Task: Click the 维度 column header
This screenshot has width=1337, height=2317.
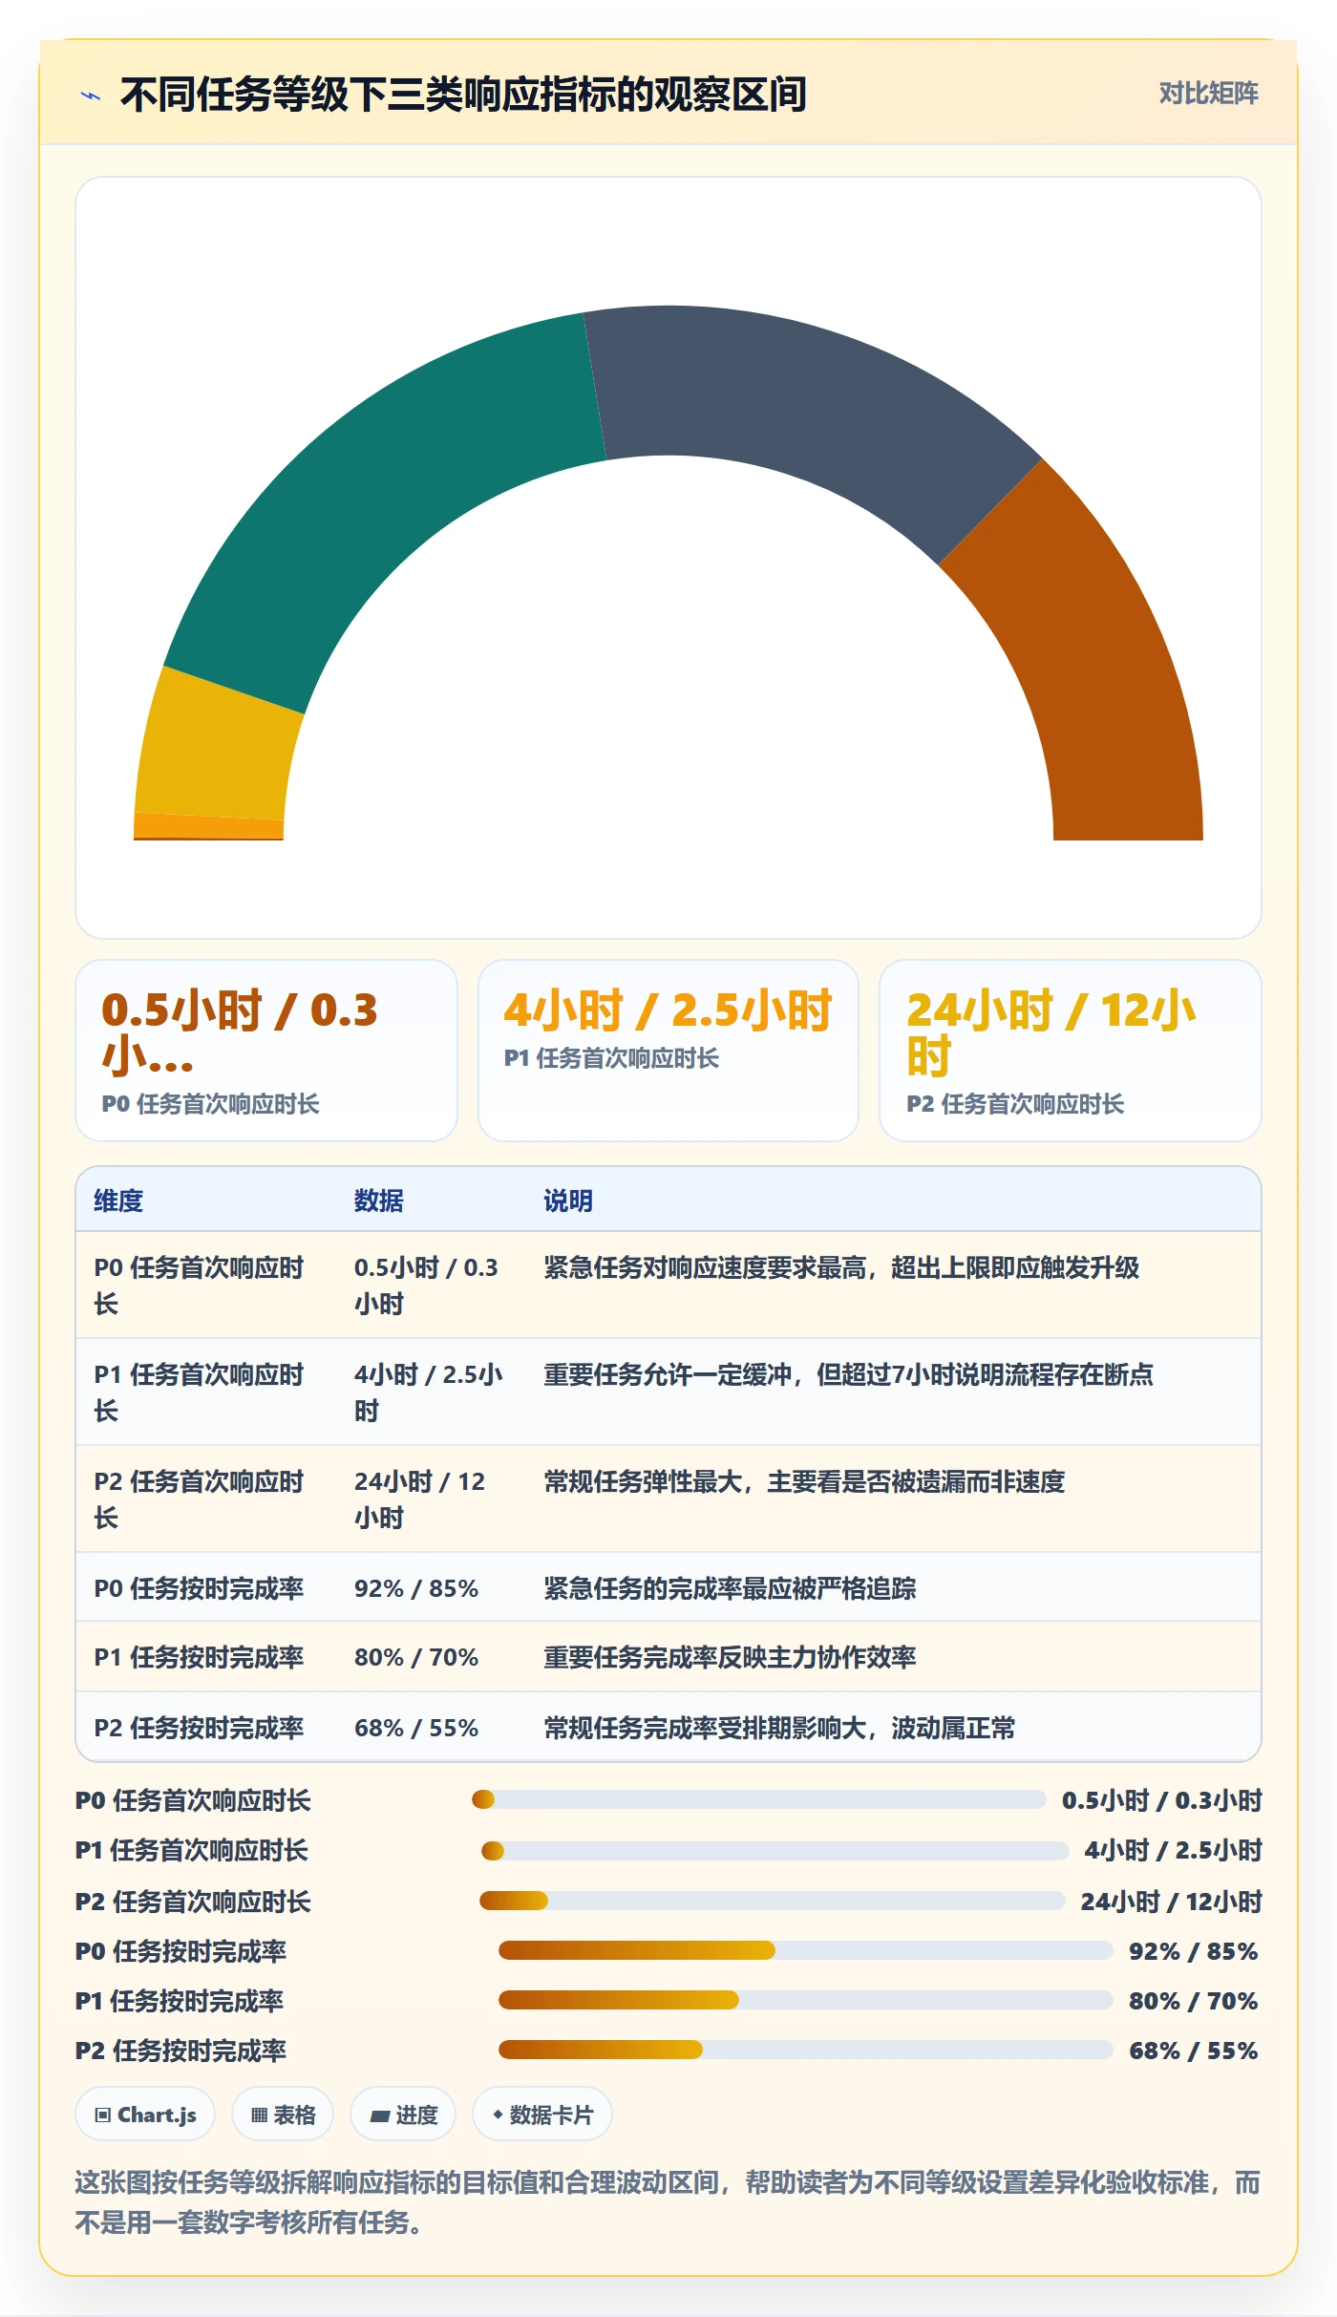Action: (118, 1201)
